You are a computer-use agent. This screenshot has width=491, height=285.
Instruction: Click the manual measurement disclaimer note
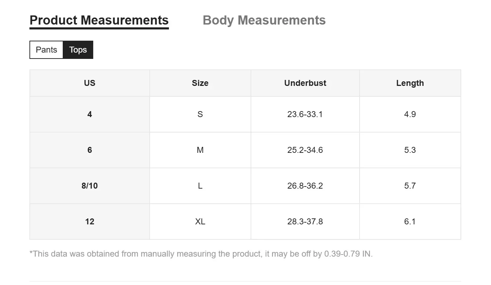[201, 254]
